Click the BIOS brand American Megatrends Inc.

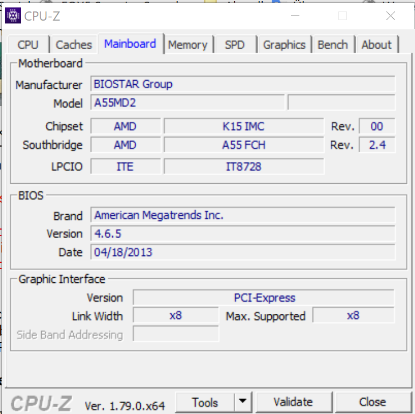click(243, 215)
